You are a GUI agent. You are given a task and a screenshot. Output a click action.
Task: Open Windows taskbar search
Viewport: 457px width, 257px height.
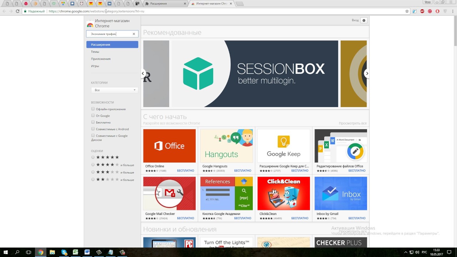(x=17, y=252)
